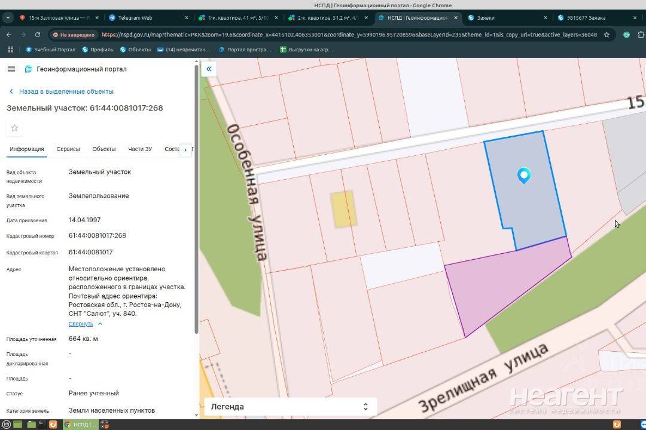646x430 pixels.
Task: Collapse the side panel with the double-chevron button
Action: (209, 69)
